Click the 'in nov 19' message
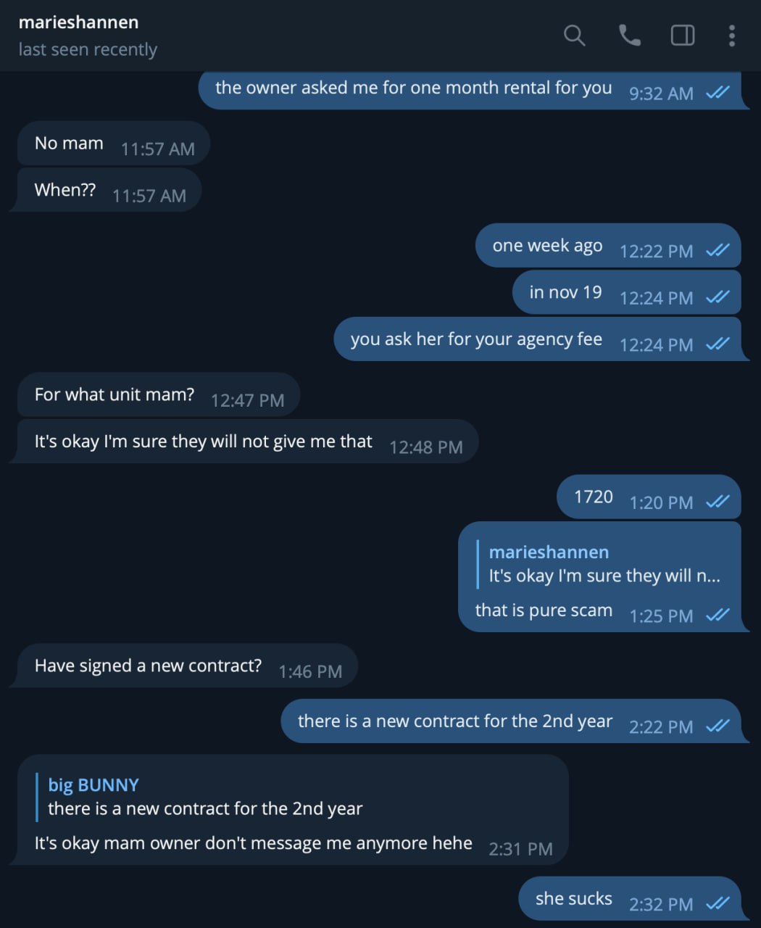761x928 pixels. pos(565,292)
